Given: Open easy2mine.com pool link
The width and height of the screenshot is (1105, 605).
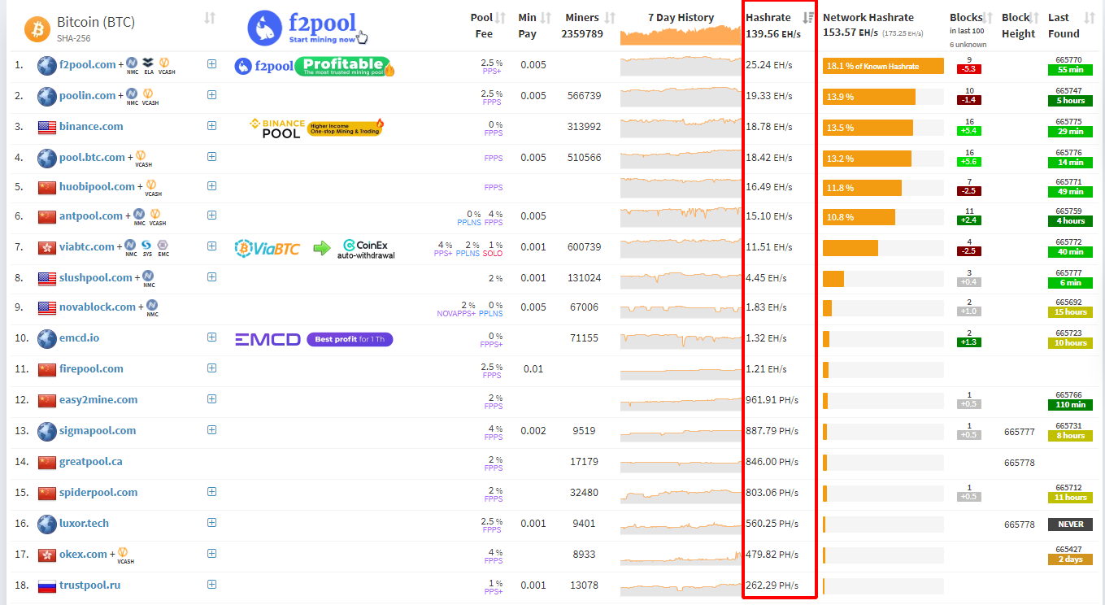Looking at the screenshot, I should click(x=98, y=399).
